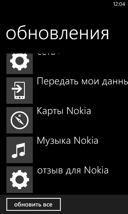Tap the black space between title and list

64,47
